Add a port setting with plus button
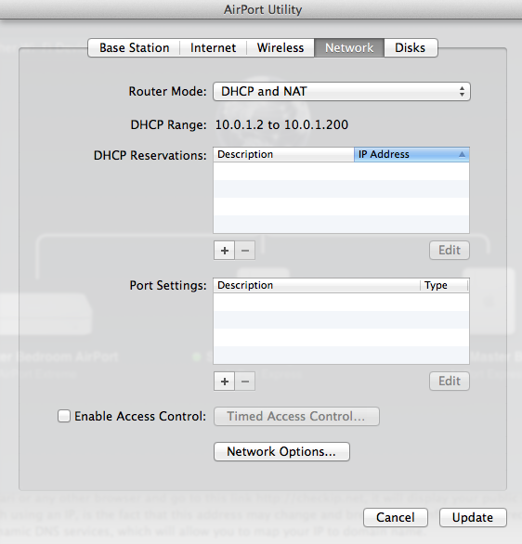Screen dimensions: 522x544 pyautogui.click(x=225, y=382)
